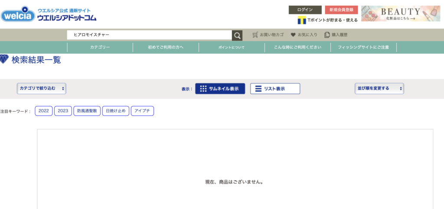Screen dimensions: 444x209
Task: Open こんな時にご利用ください menu item
Action: click(x=297, y=48)
